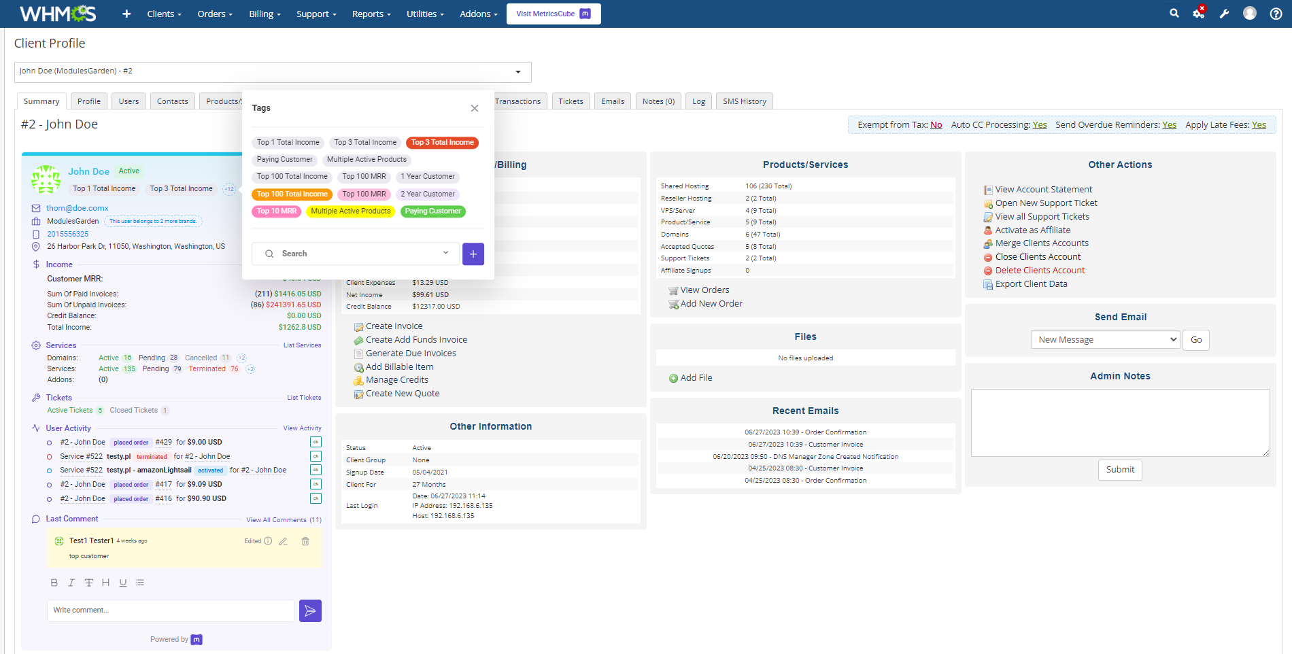Insert heading in comment editor

click(105, 583)
